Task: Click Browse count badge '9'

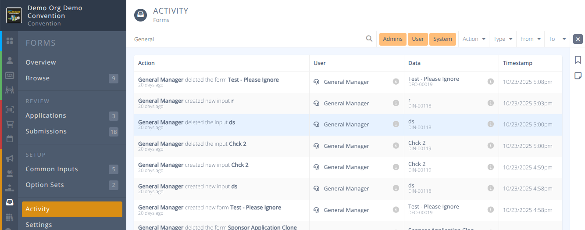Action: (x=114, y=79)
